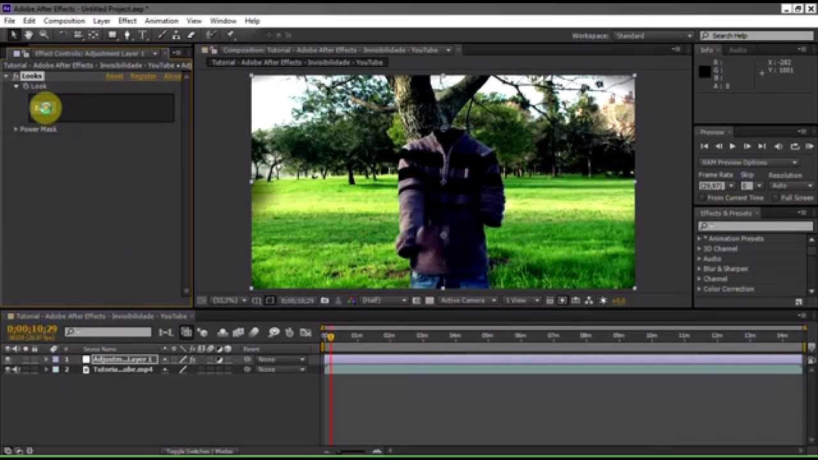Select the Pen tool
818x460 pixels.
[x=128, y=35]
